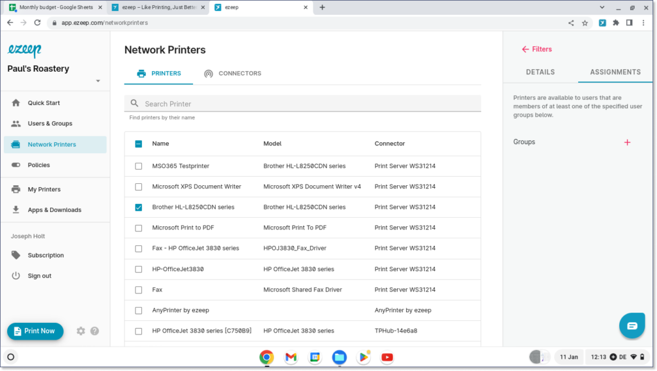The image size is (657, 371).
Task: Launch YouTube from the shelf
Action: pos(387,357)
